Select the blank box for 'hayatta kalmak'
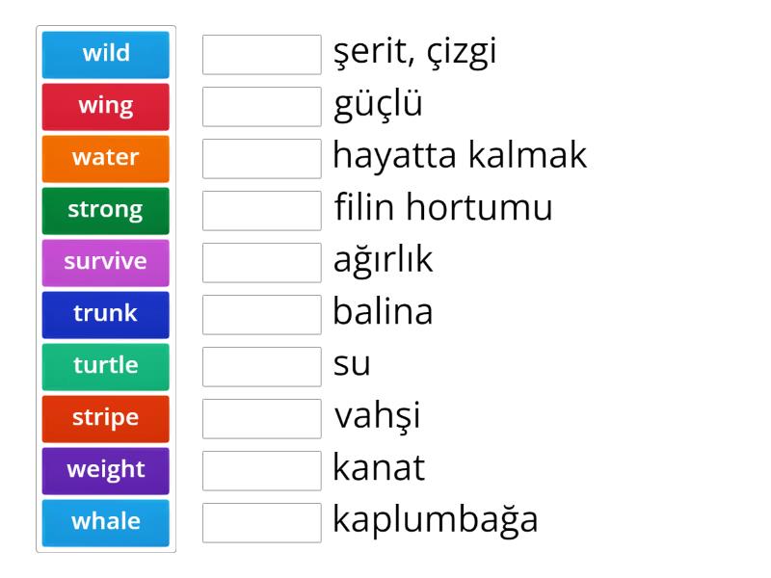 262,159
